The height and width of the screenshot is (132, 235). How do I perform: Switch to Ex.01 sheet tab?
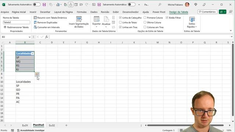pos(25,125)
